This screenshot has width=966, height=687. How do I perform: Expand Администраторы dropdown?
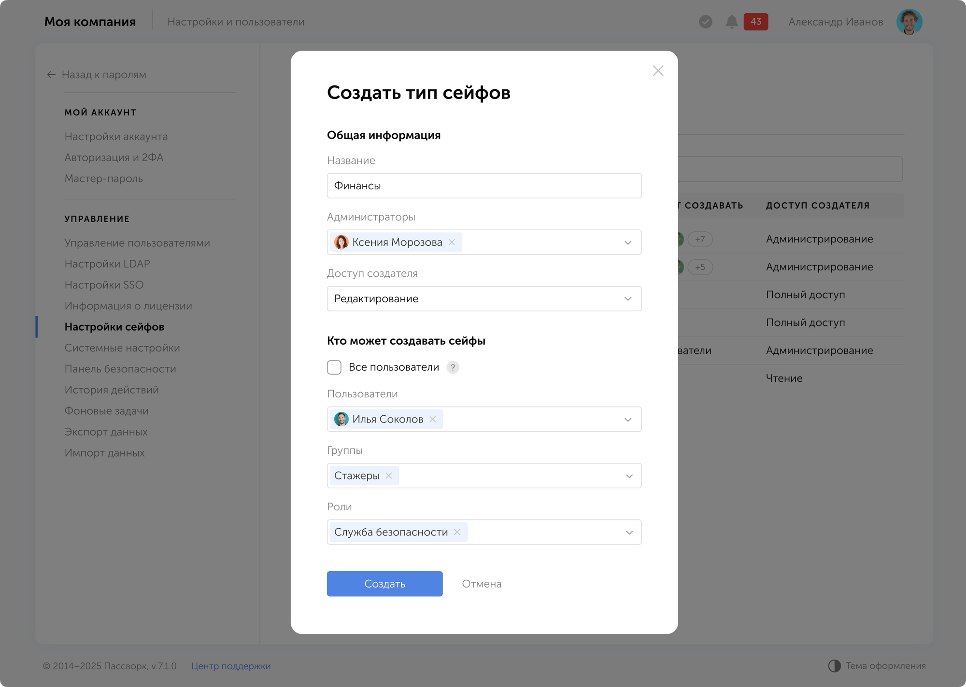click(x=627, y=242)
